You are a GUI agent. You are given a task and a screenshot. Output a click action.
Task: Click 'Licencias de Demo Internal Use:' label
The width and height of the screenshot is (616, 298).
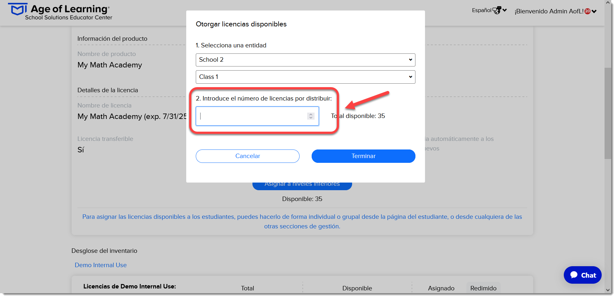pyautogui.click(x=130, y=286)
